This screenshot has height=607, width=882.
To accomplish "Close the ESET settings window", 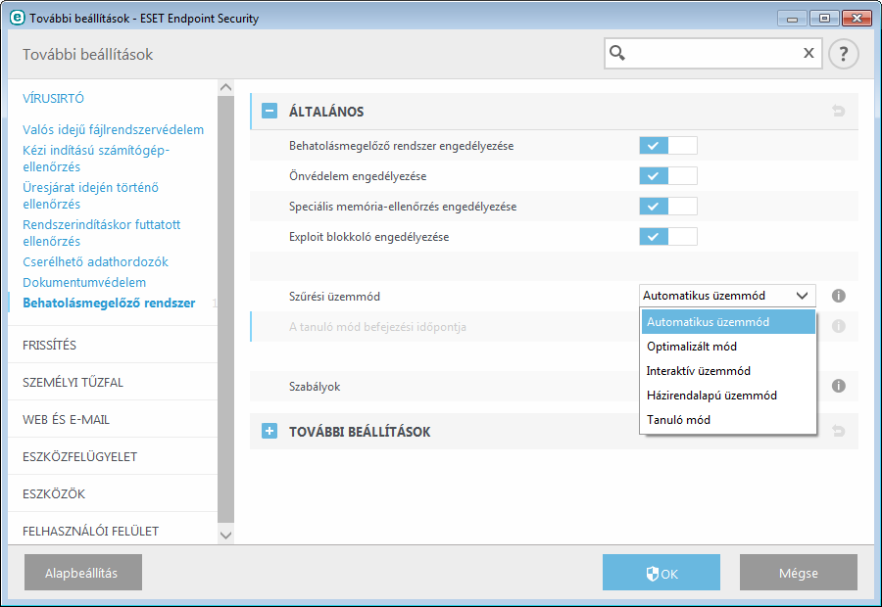I will pos(857,19).
